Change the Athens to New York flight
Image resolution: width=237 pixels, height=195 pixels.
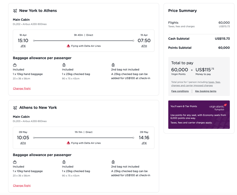coord(22,186)
